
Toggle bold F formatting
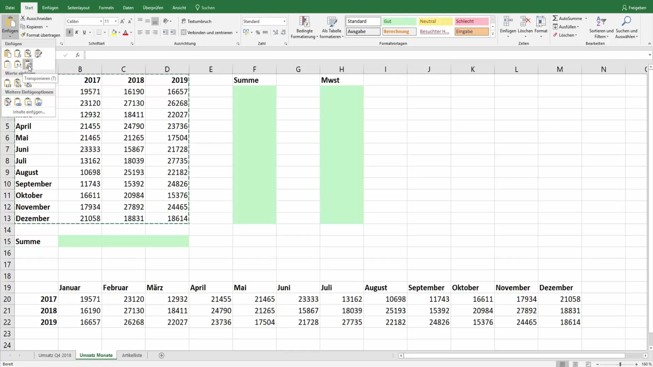[69, 32]
